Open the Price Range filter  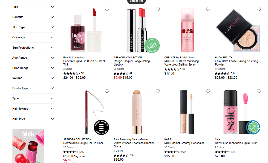click(33, 68)
